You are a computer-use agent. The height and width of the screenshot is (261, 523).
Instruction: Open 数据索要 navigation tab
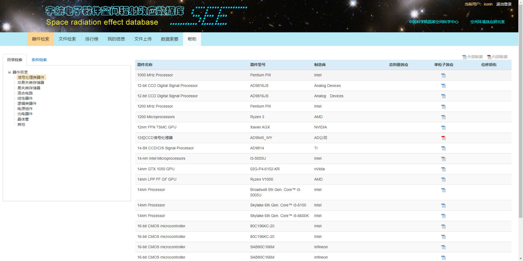pos(170,39)
